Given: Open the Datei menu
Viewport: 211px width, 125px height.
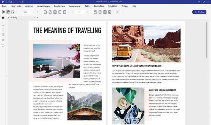Looking at the screenshot, I should (x=4, y=6).
